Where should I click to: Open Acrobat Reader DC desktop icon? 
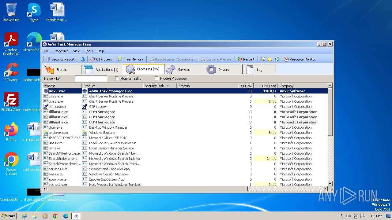11,44
